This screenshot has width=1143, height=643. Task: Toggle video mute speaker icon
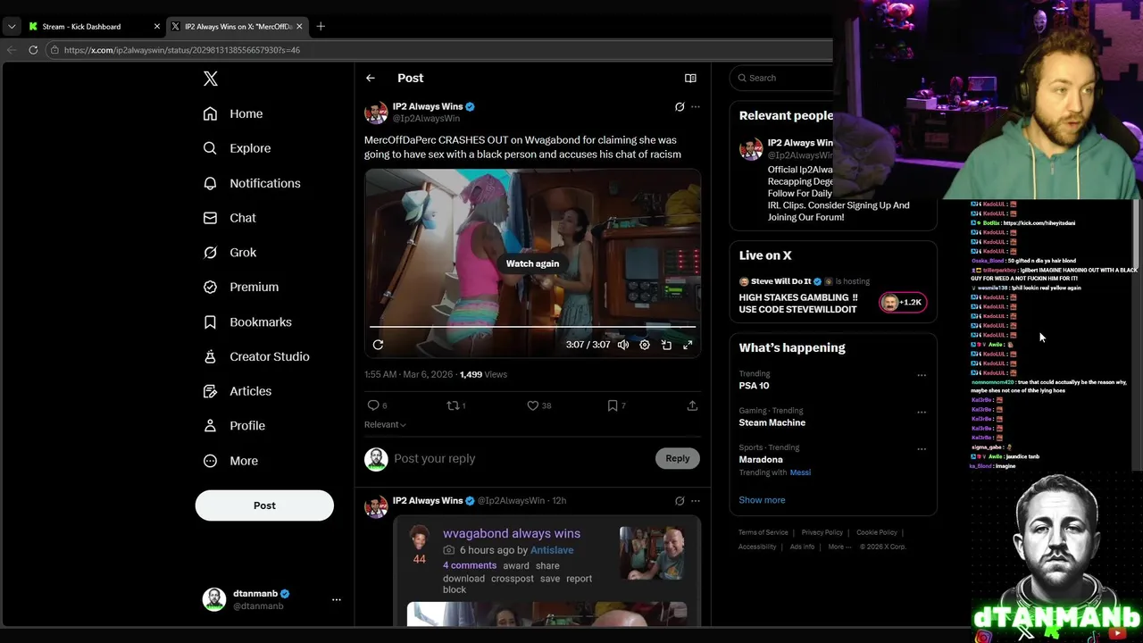tap(623, 345)
